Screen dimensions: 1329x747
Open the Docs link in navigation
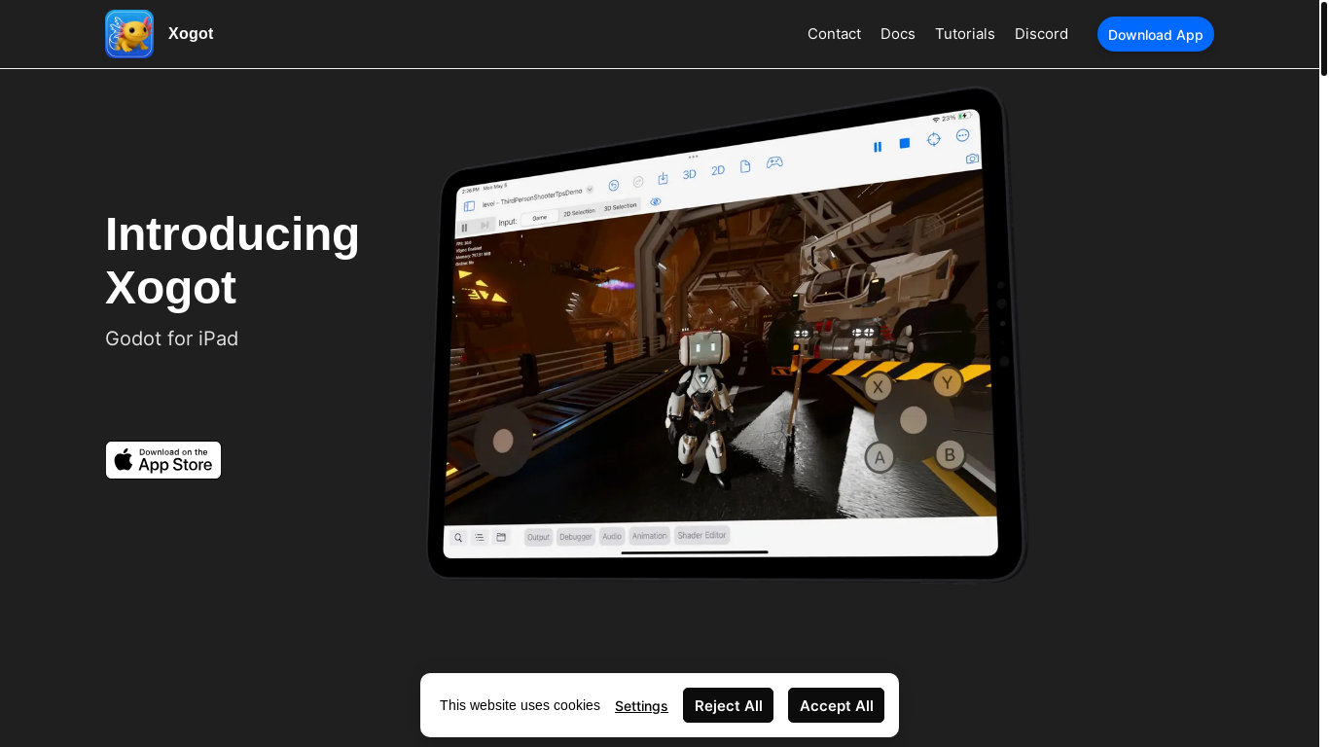point(898,34)
